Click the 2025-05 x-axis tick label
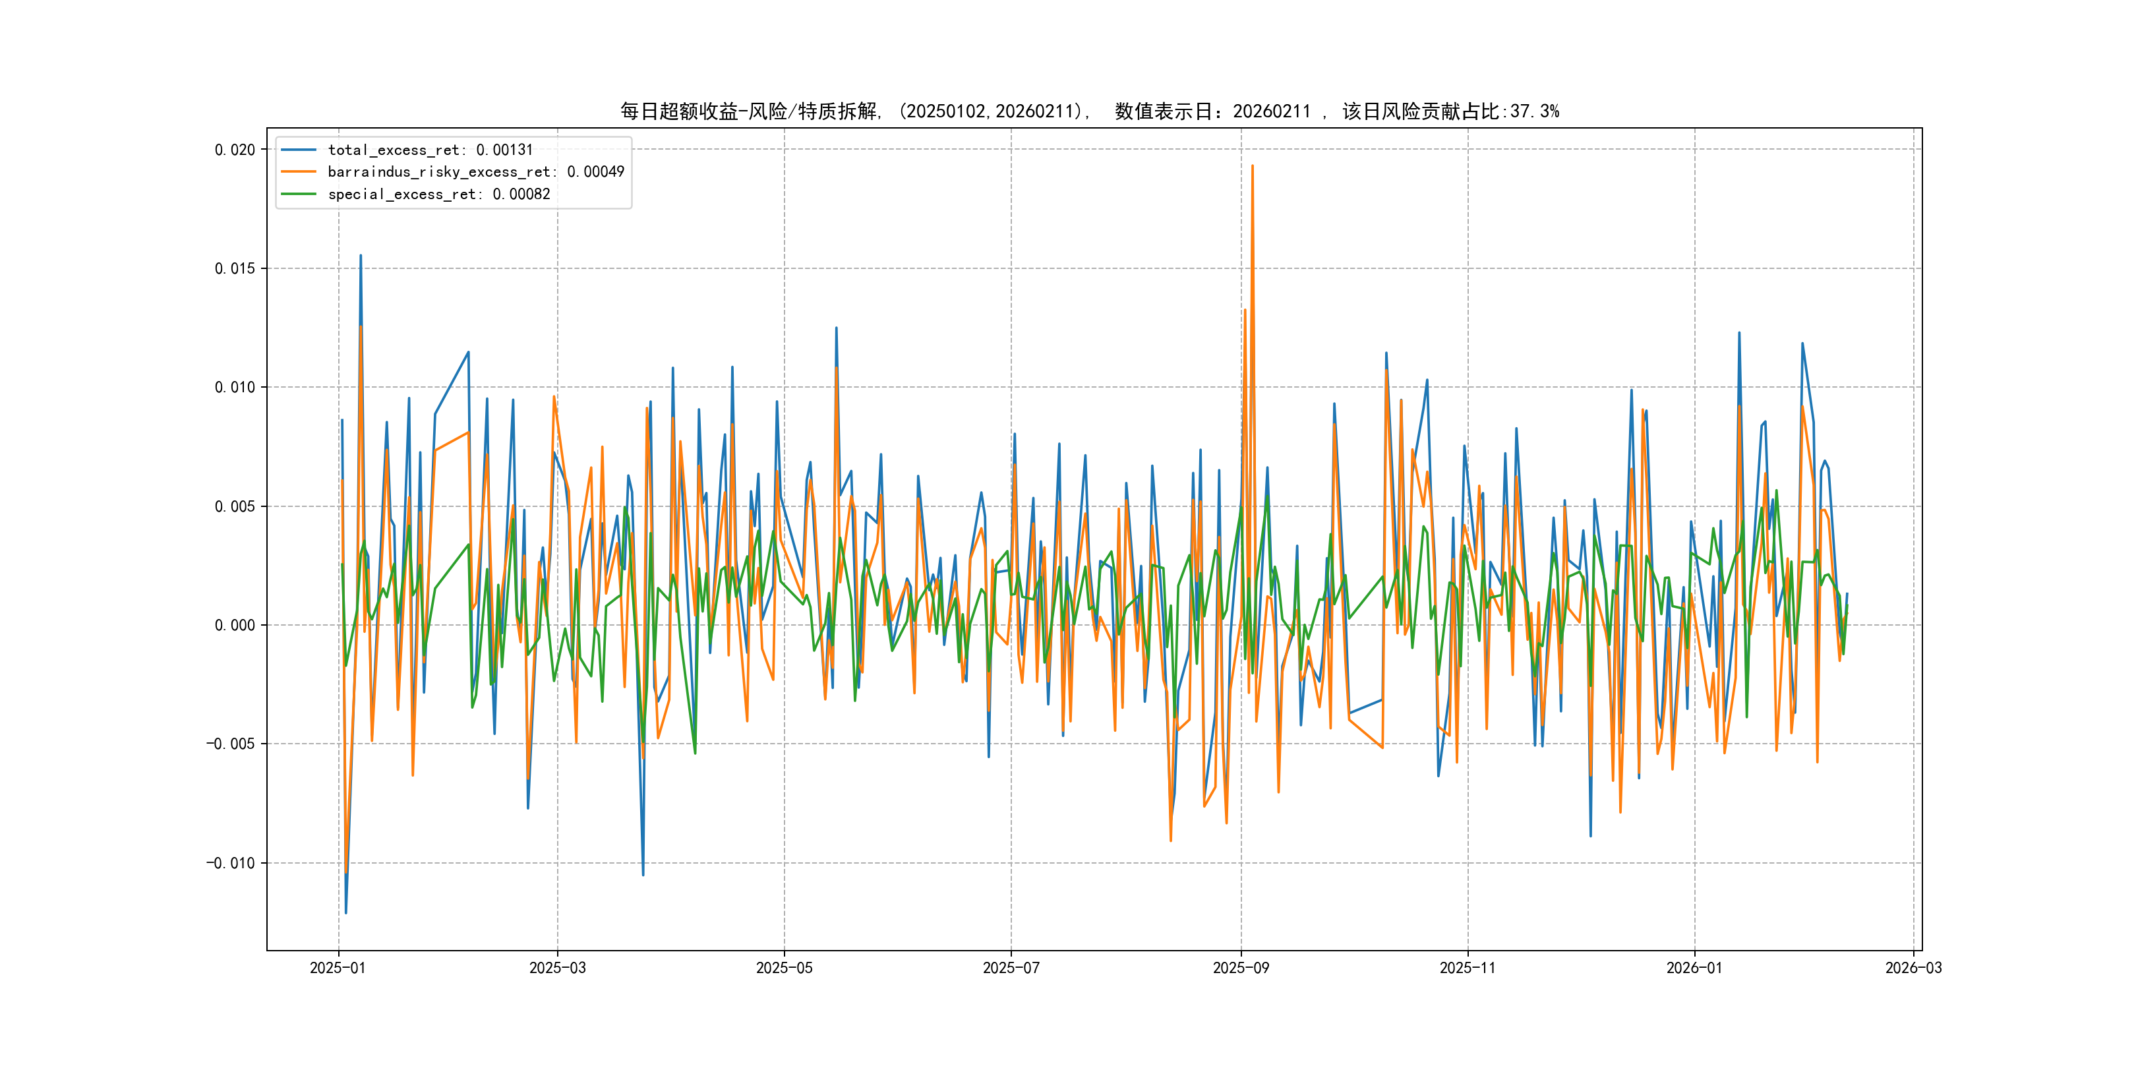2136x1068 pixels. pyautogui.click(x=784, y=968)
